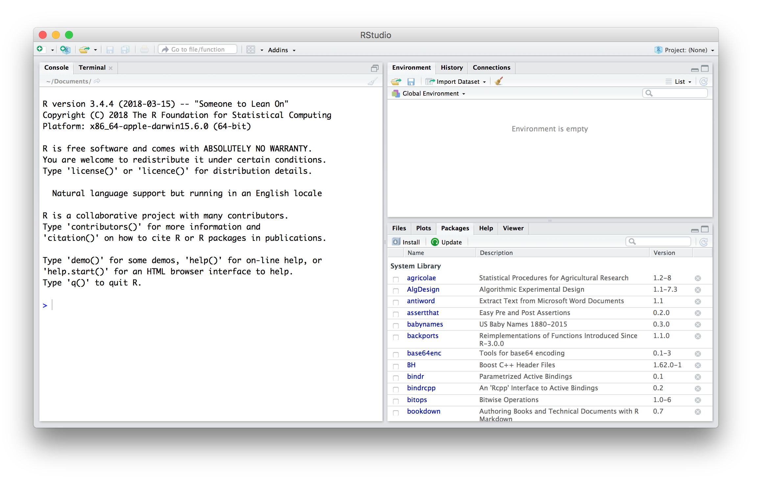The image size is (771, 479).
Task: Open the List view dropdown
Action: point(679,81)
